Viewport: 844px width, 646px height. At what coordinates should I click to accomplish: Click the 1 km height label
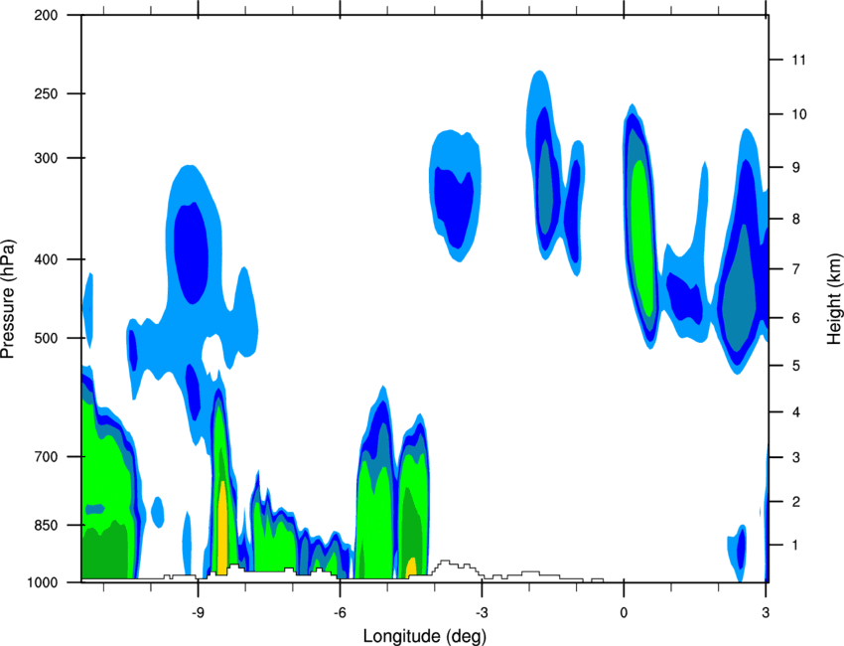pyautogui.click(x=795, y=546)
